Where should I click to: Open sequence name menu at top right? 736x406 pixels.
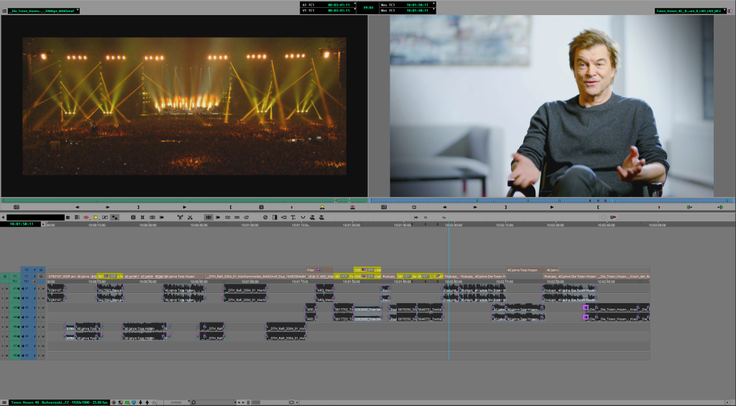(x=690, y=10)
